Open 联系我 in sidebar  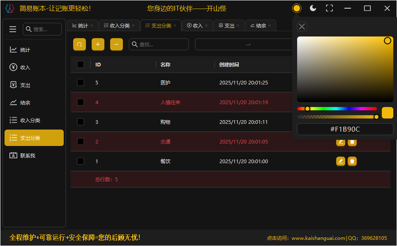[x=34, y=155]
